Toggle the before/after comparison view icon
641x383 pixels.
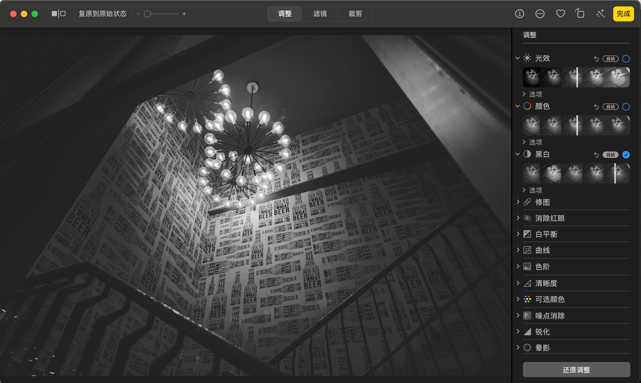(58, 14)
